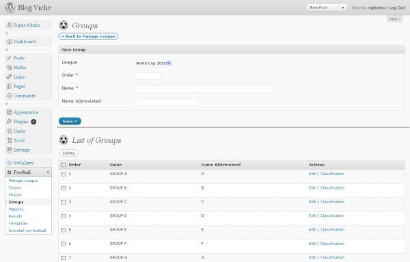The width and height of the screenshot is (410, 262).
Task: Click the Save button
Action: (70, 121)
